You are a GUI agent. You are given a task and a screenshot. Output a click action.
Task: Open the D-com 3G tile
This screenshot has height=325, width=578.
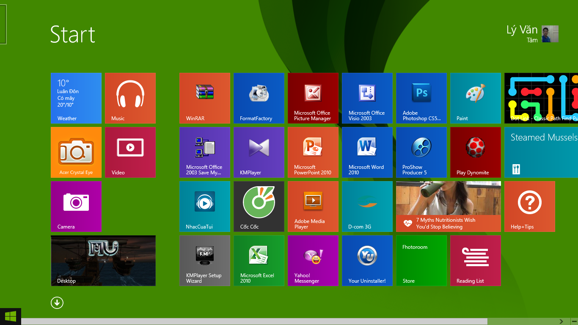point(367,207)
